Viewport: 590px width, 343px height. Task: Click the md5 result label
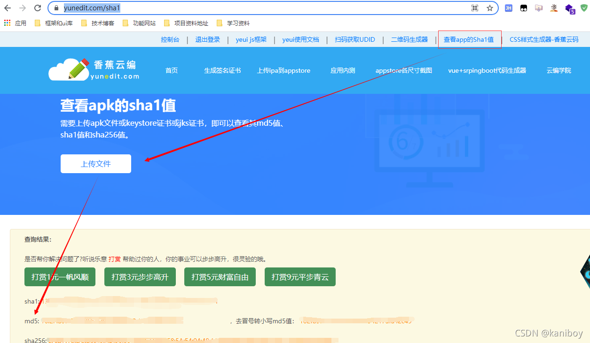[x=32, y=321]
